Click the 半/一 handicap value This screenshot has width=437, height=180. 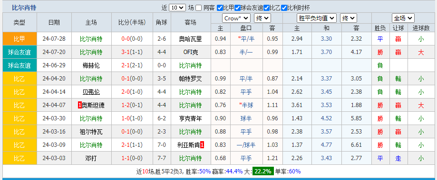pos(246,52)
